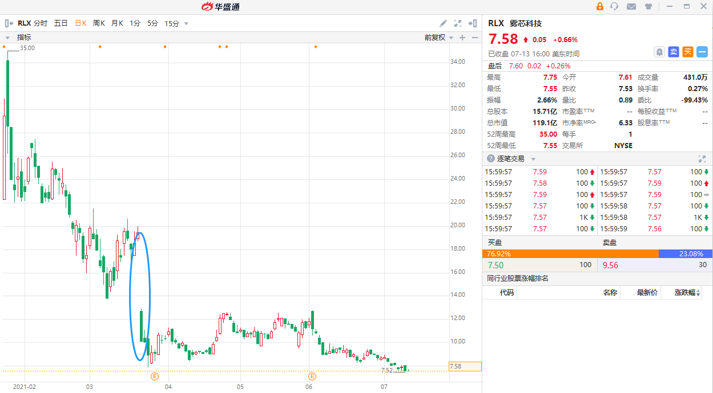The width and height of the screenshot is (713, 393).
Task: Click the RLX ticker in chart toolbar
Action: click(x=24, y=23)
